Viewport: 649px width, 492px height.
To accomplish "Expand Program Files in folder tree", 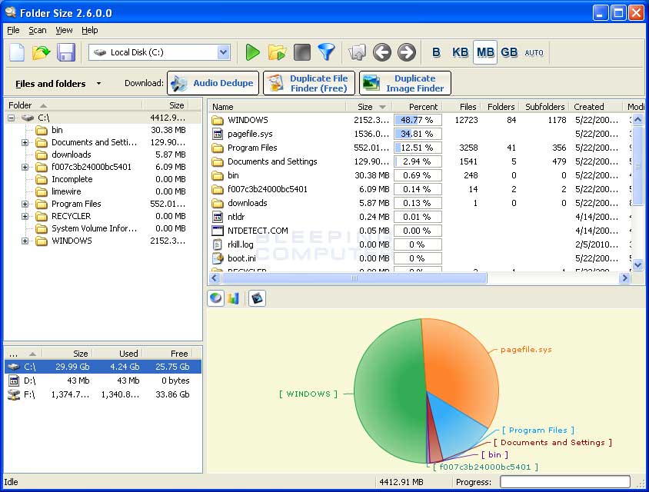I will coord(25,204).
